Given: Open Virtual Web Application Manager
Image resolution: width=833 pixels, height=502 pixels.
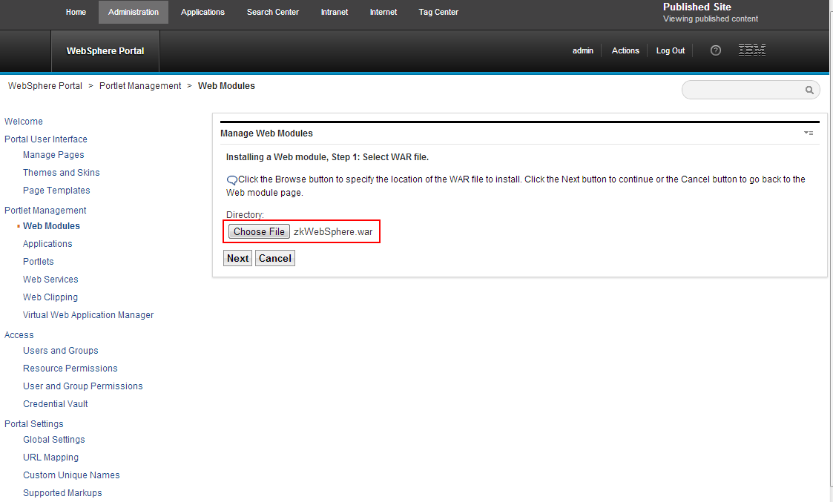Looking at the screenshot, I should pyautogui.click(x=88, y=315).
